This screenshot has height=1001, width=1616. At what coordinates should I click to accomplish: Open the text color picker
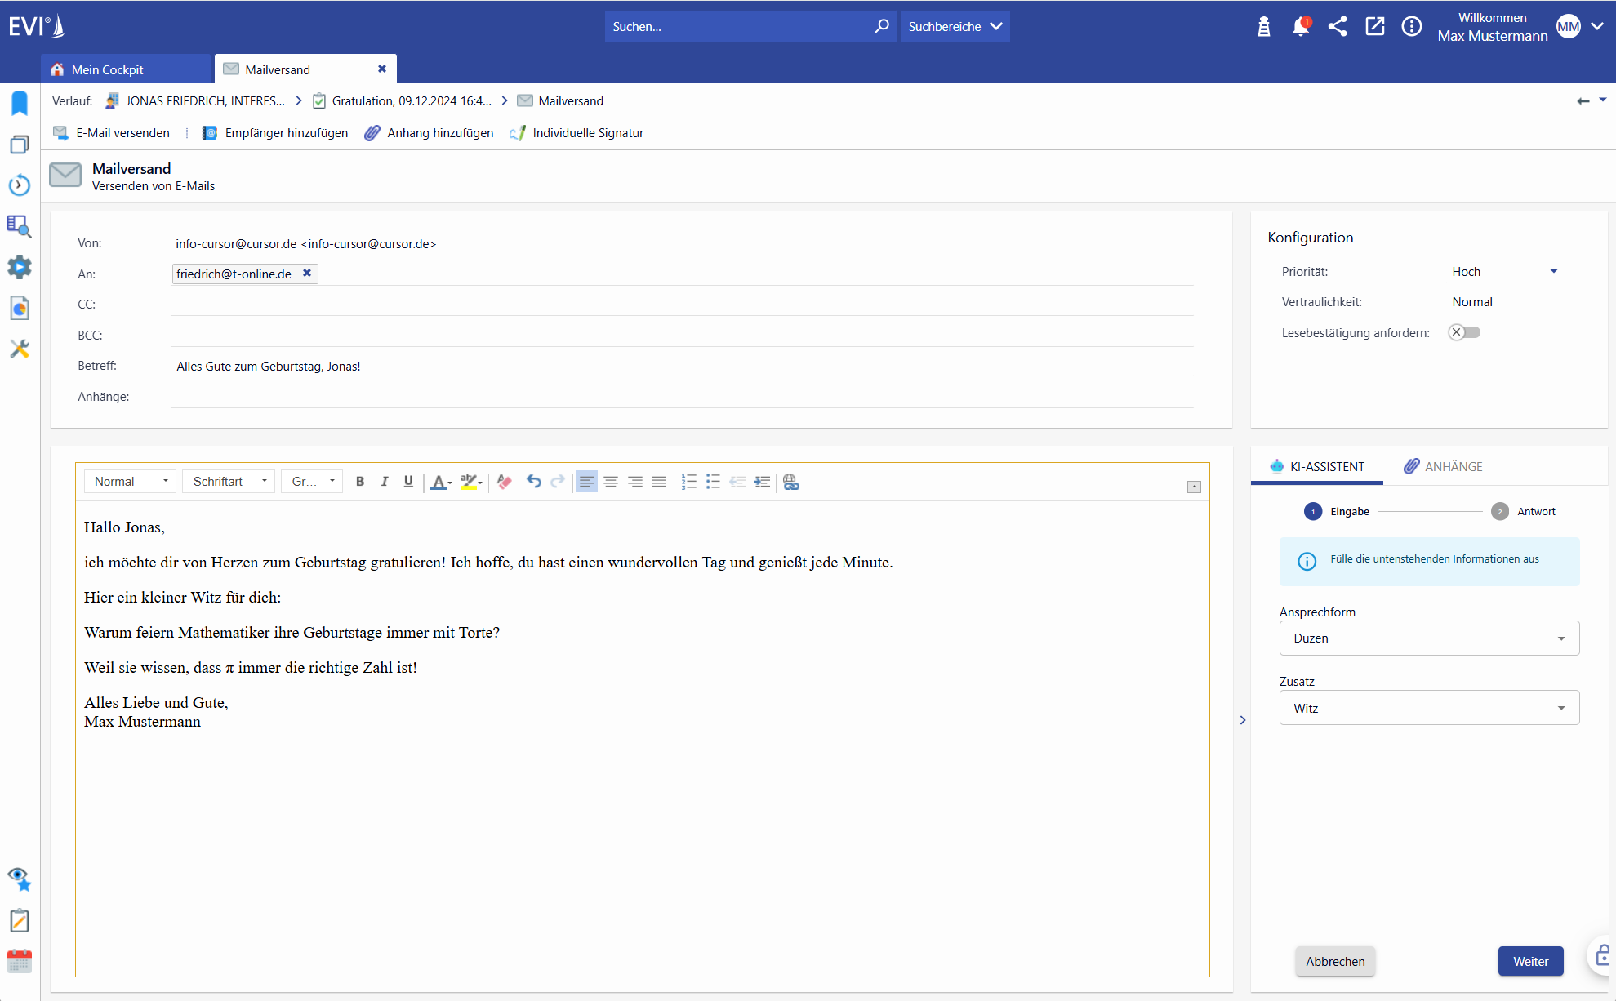pyautogui.click(x=441, y=482)
